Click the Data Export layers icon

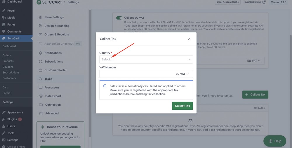point(41,96)
